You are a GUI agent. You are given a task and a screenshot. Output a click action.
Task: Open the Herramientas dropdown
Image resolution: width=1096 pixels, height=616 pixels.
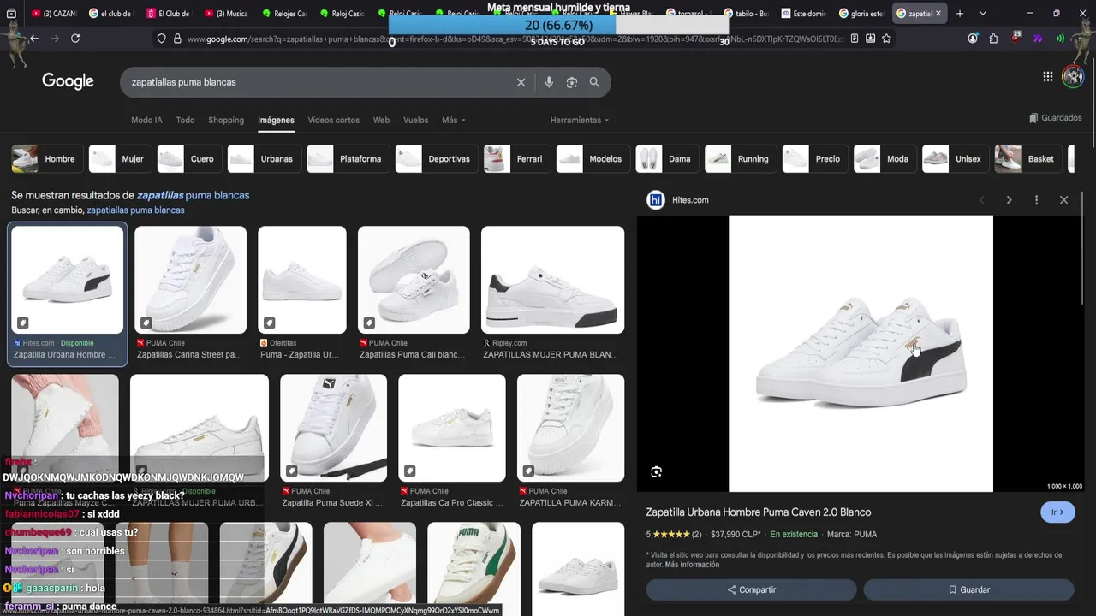[580, 120]
